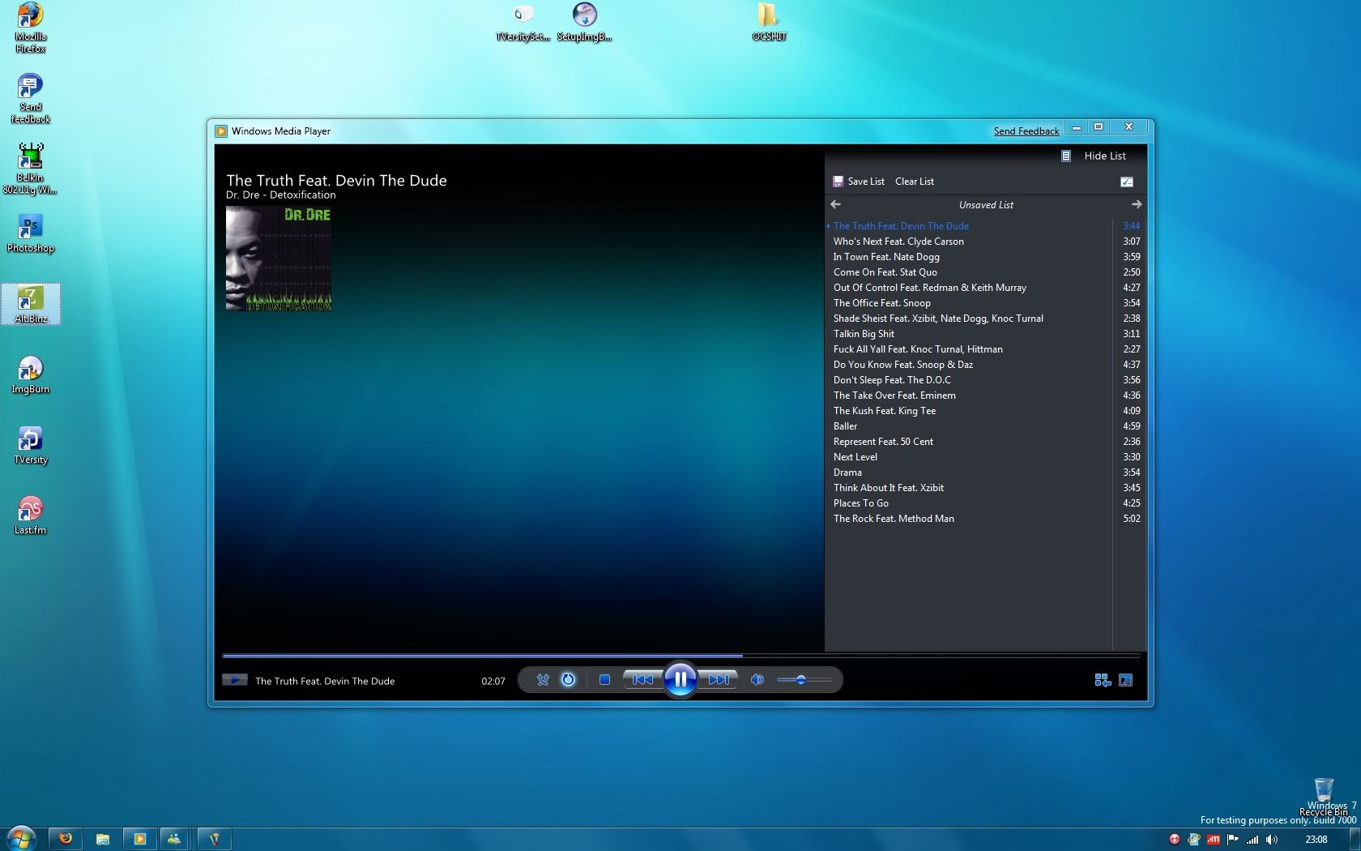1361x851 pixels.
Task: Select track Represent Feat. 50 Cent
Action: coord(985,442)
